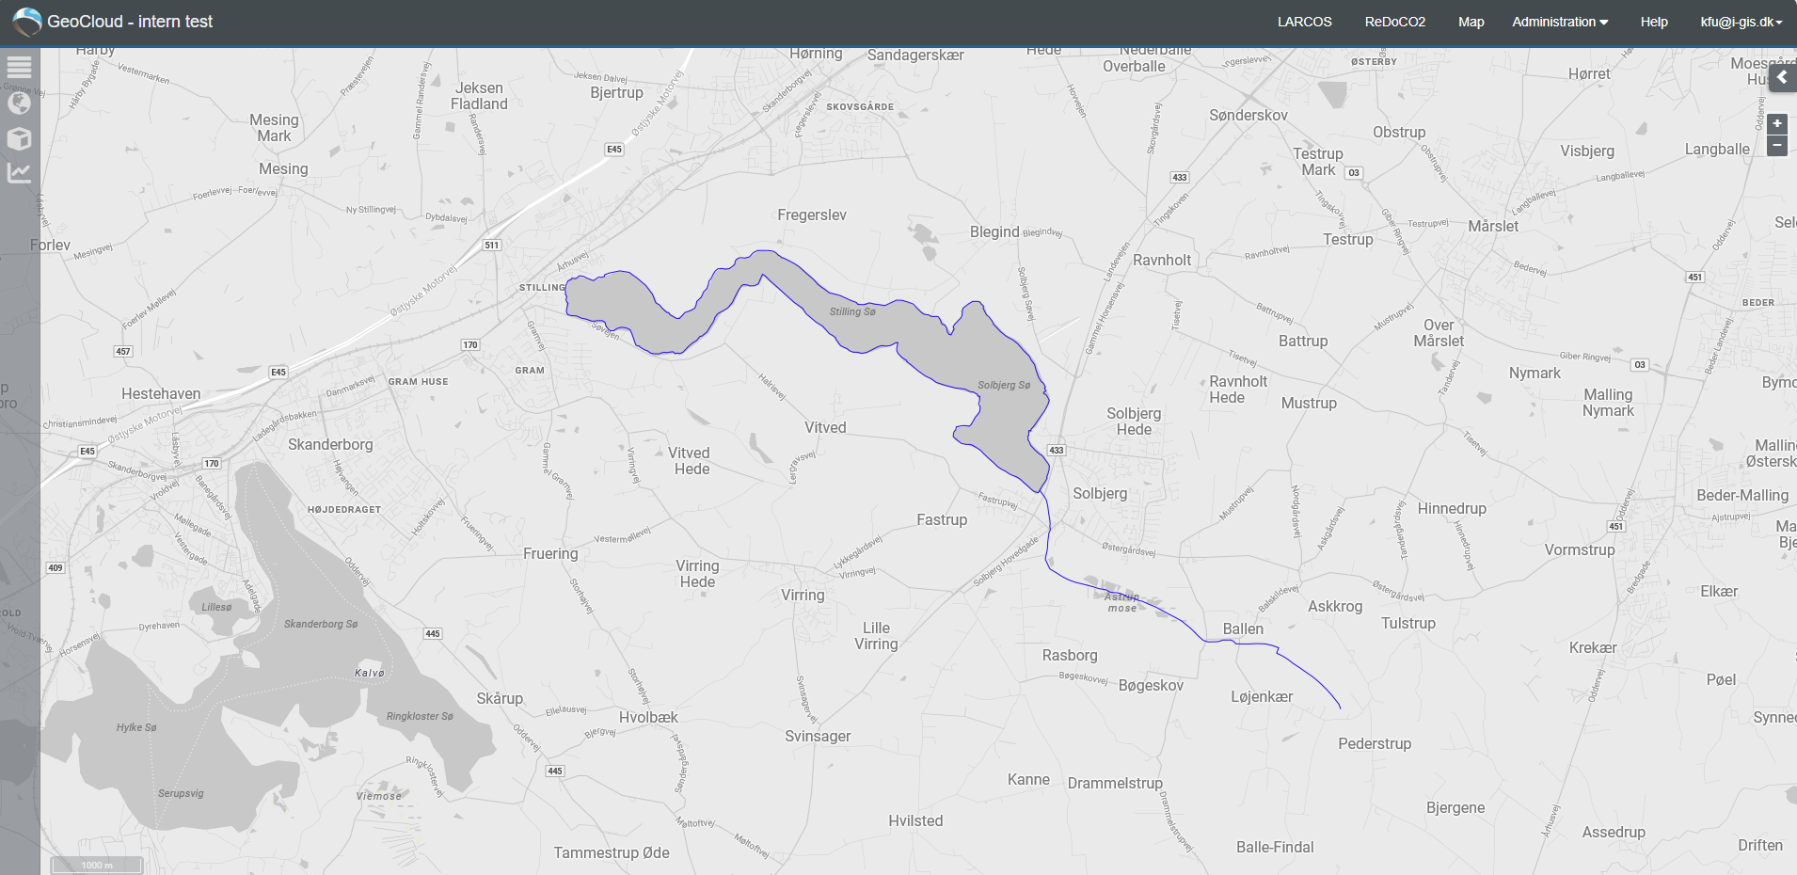Zoom out with the minus button
1797x875 pixels.
pyautogui.click(x=1777, y=145)
